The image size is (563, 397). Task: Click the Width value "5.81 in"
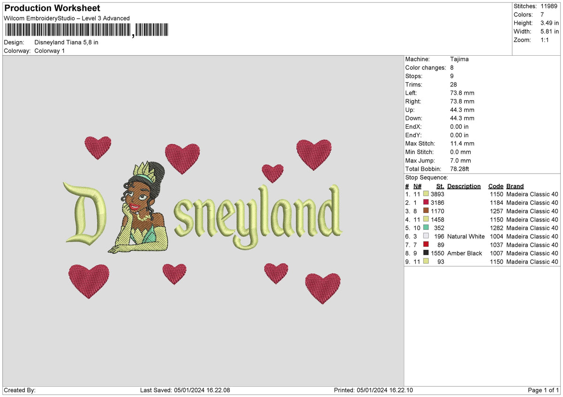pyautogui.click(x=550, y=31)
